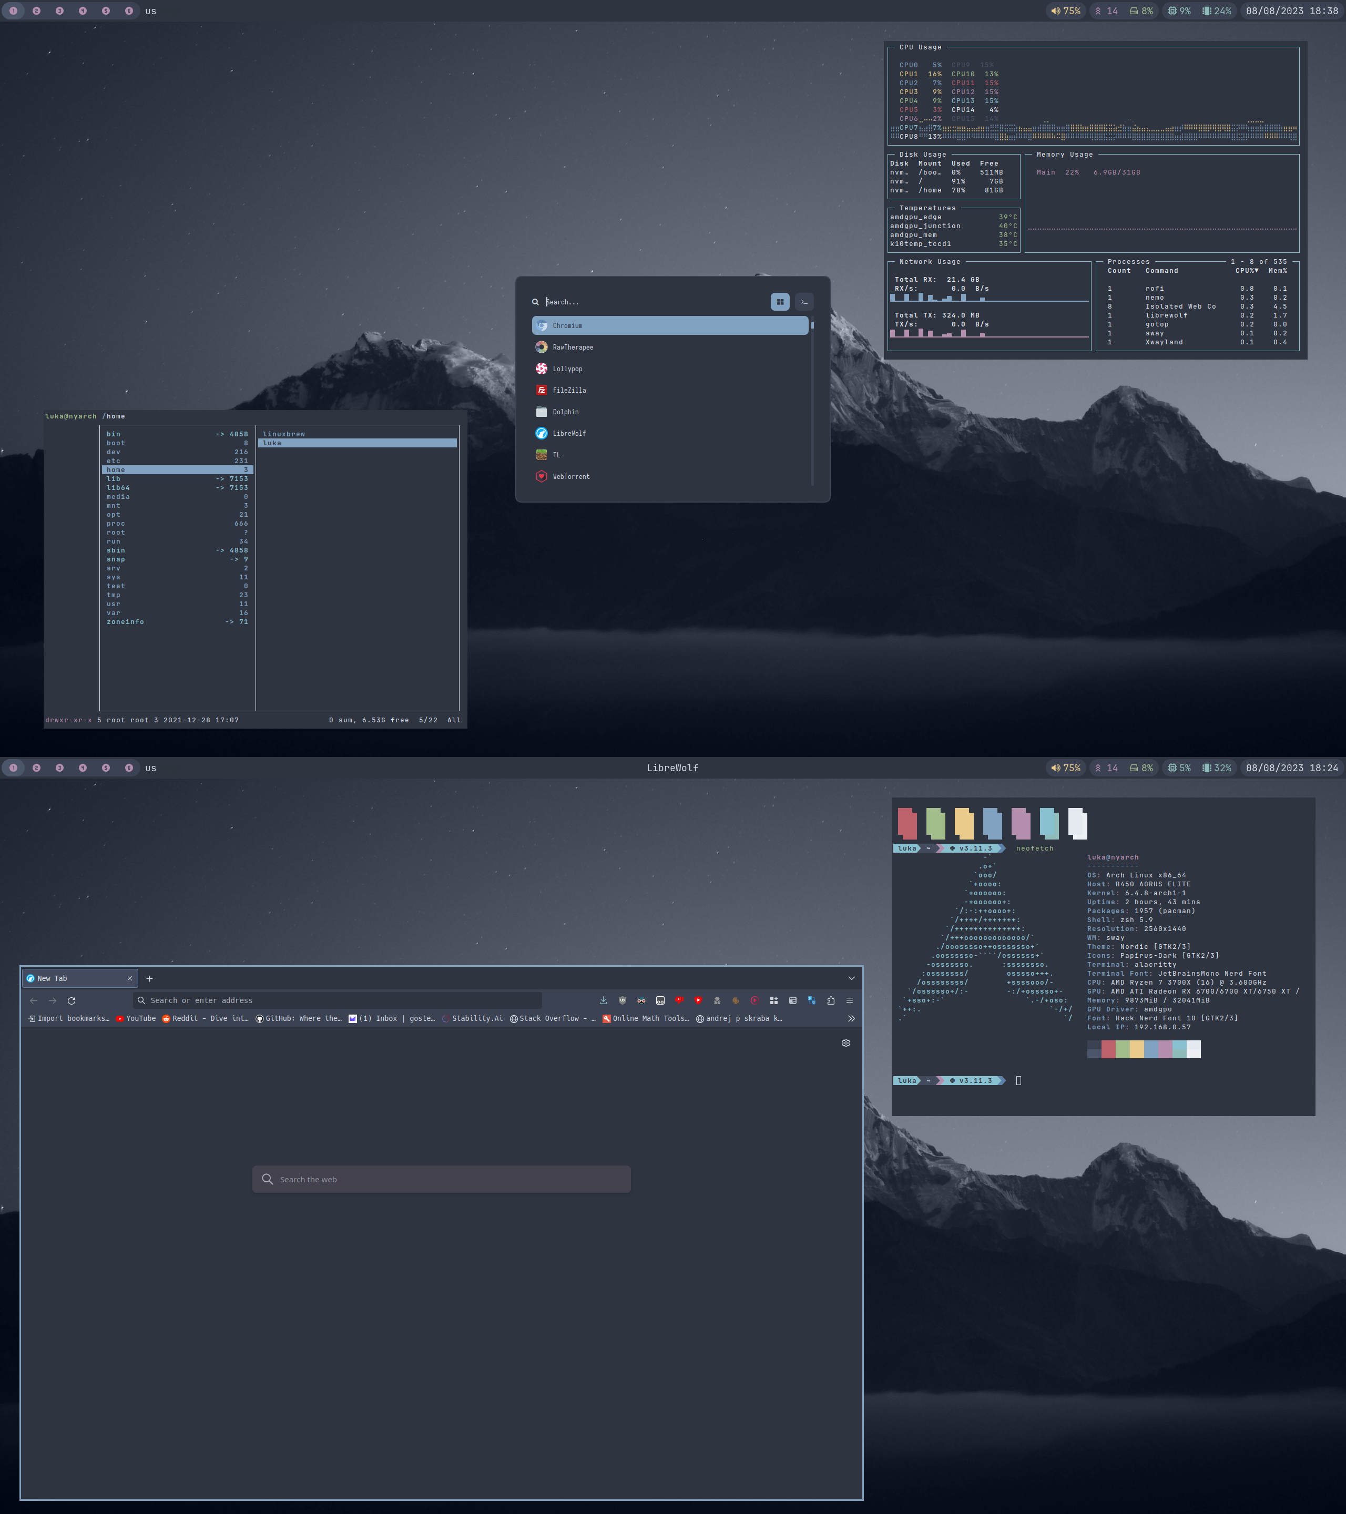Open the Stack Overflow bookmark
This screenshot has width=1346, height=1514.
pos(553,1018)
